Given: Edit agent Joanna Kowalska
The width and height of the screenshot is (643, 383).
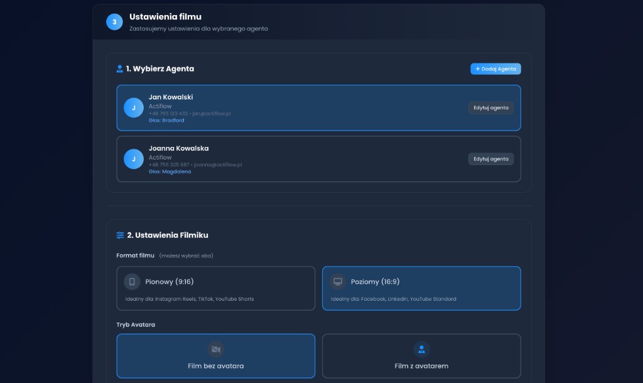Looking at the screenshot, I should point(491,159).
